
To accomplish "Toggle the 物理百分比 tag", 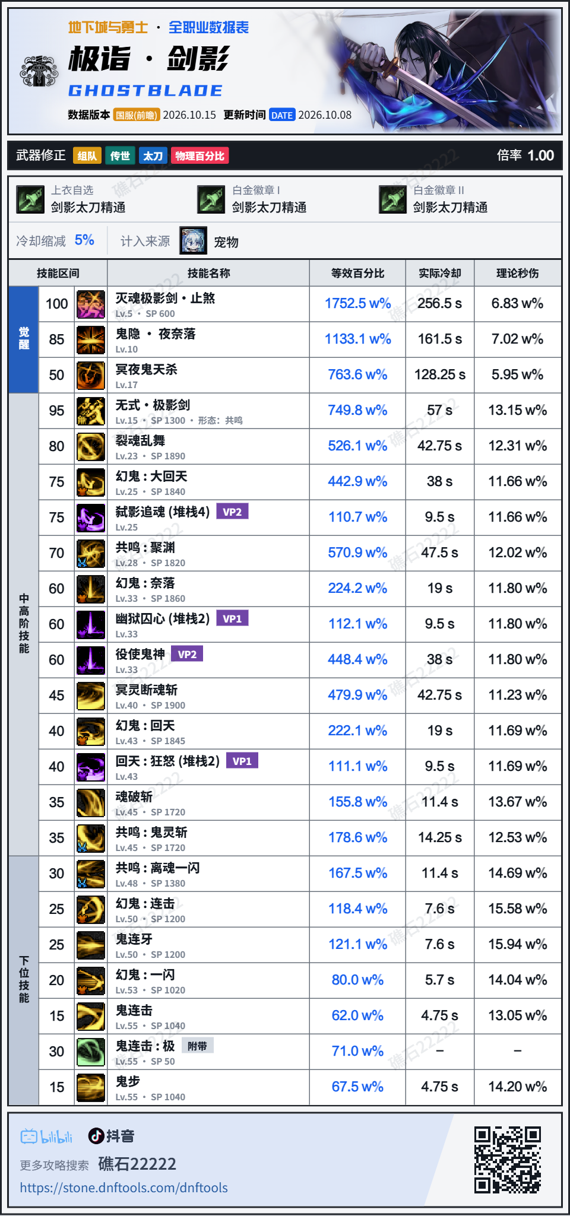I will 199,155.
